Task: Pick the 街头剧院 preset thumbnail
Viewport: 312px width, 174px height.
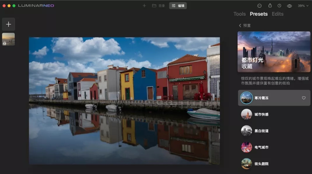Action: click(246, 164)
